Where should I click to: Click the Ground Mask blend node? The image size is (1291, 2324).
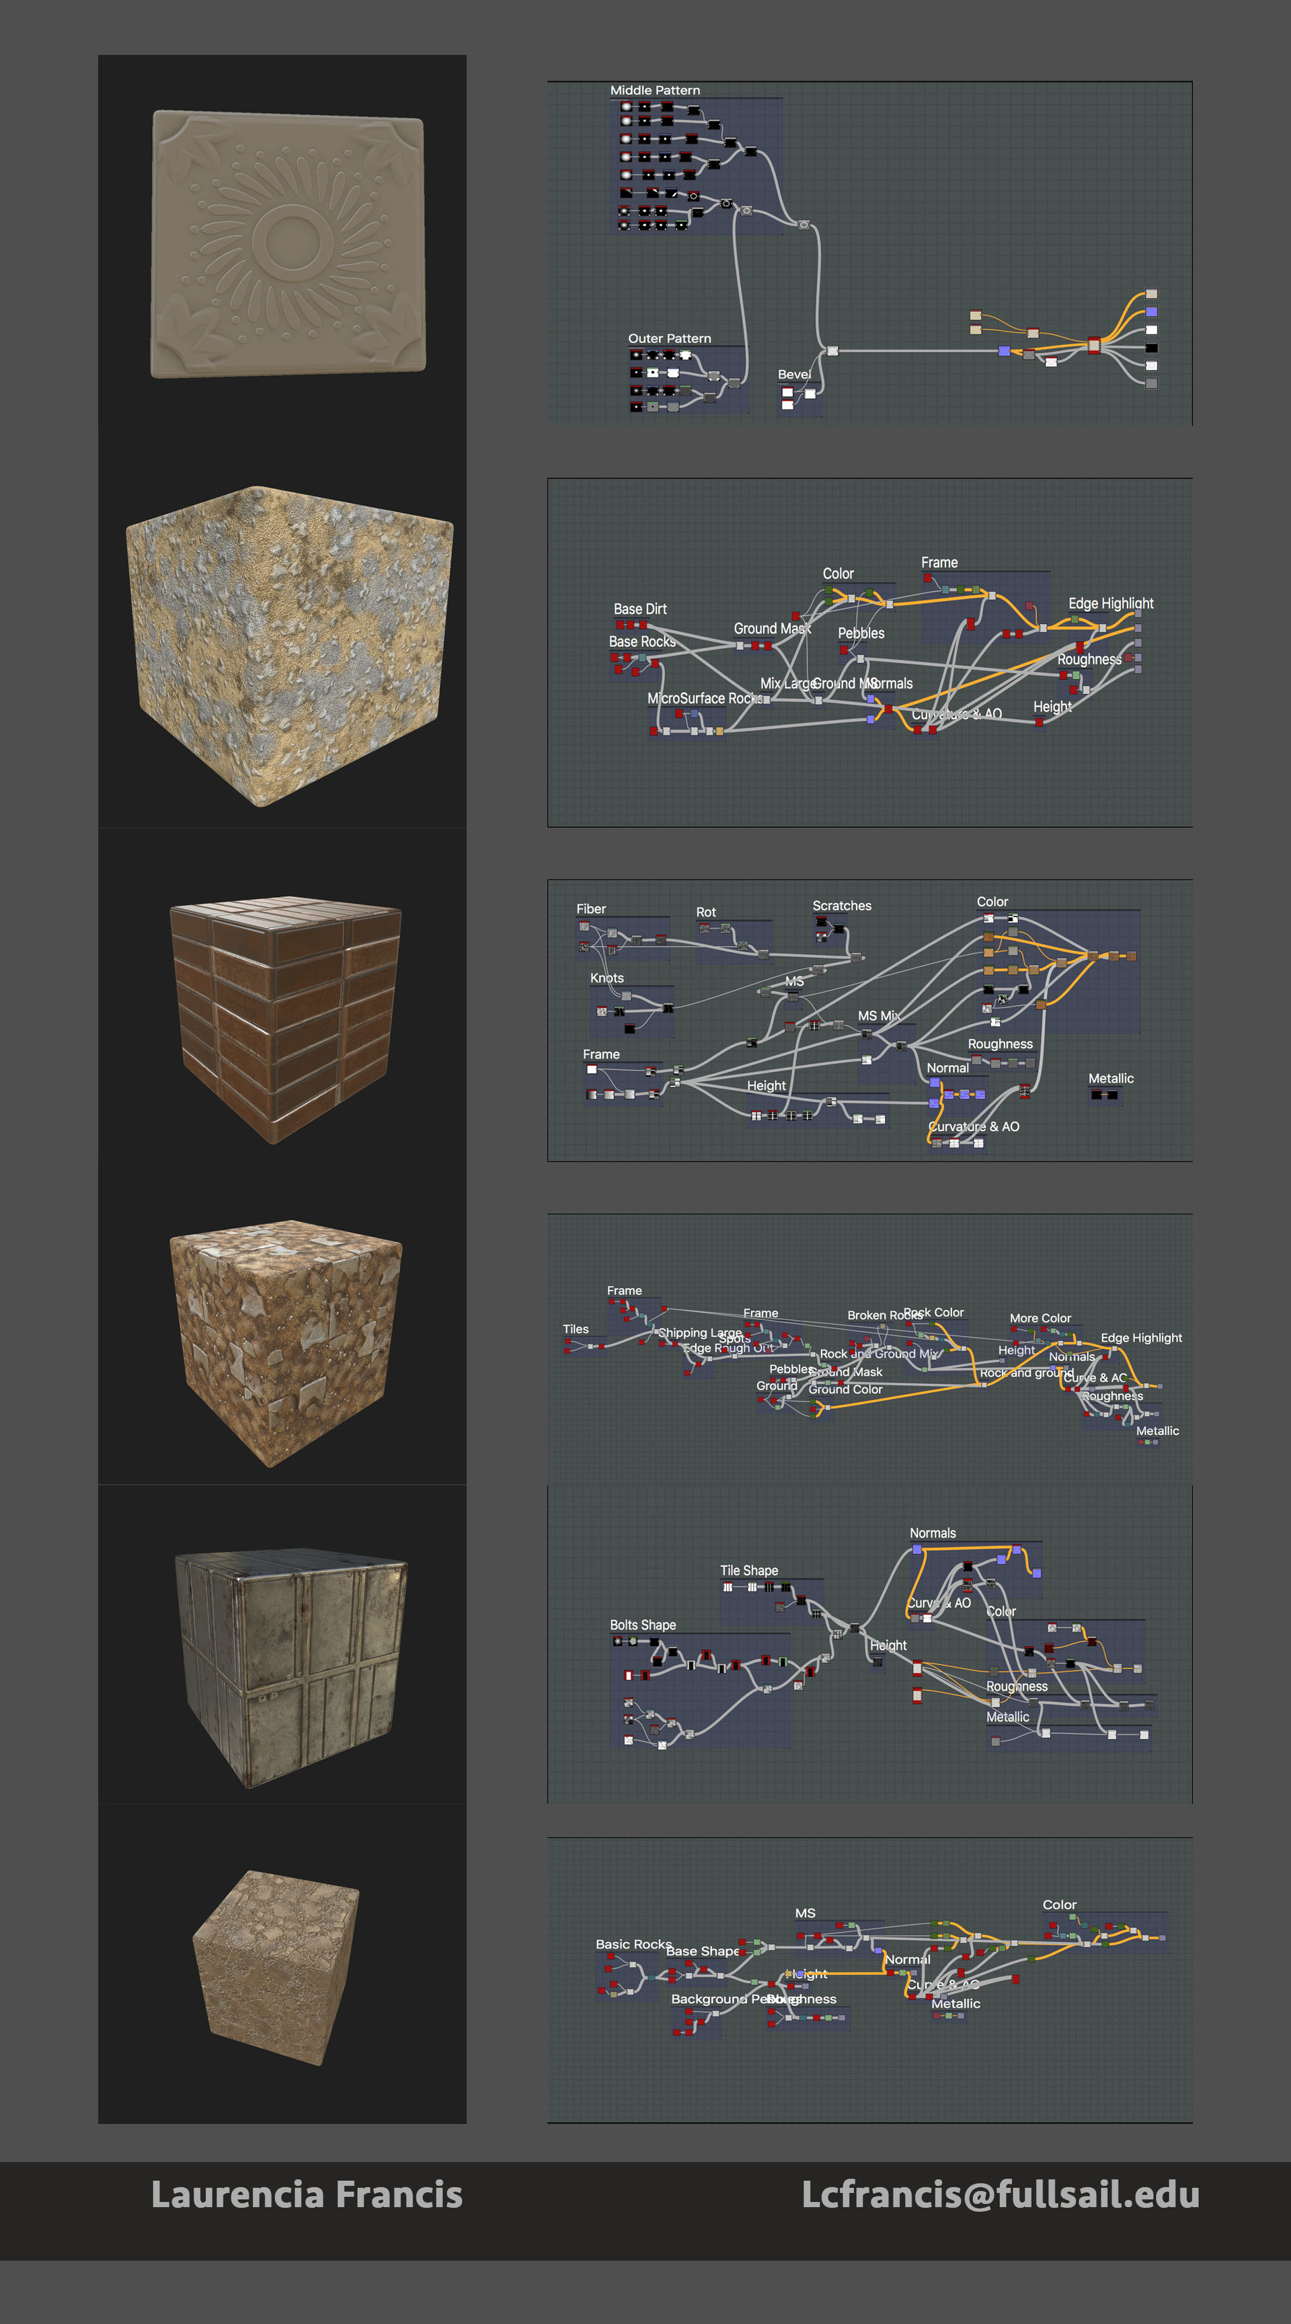click(741, 647)
